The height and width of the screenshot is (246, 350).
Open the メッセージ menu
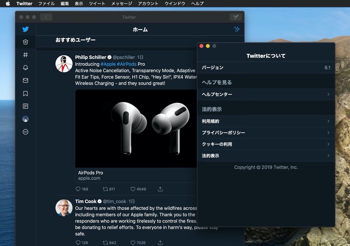click(122, 3)
